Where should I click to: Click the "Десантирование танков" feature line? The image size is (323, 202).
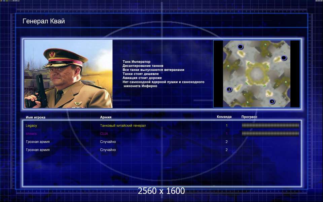coord(143,66)
